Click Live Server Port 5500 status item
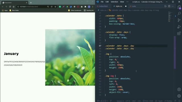This screenshot has width=182, height=102. 148,101
